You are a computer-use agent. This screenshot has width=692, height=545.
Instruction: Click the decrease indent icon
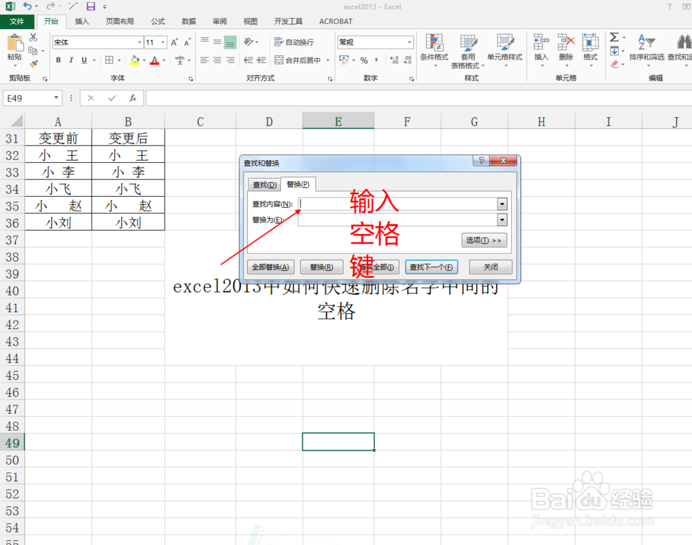pyautogui.click(x=248, y=60)
